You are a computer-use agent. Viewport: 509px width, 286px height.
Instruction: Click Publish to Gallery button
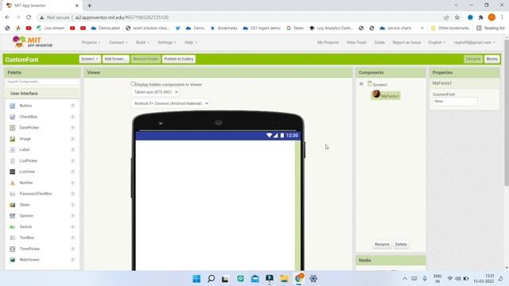178,59
